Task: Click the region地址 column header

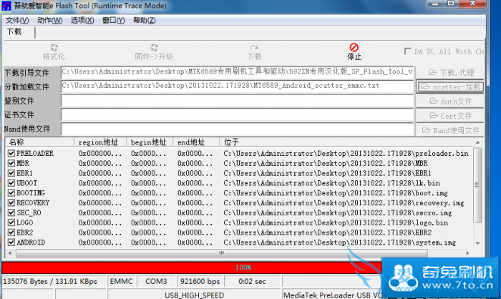Action: [x=100, y=142]
